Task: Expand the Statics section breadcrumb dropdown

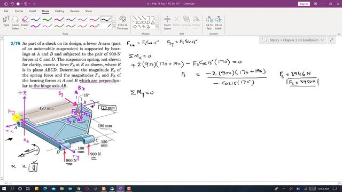Action: tap(322, 40)
